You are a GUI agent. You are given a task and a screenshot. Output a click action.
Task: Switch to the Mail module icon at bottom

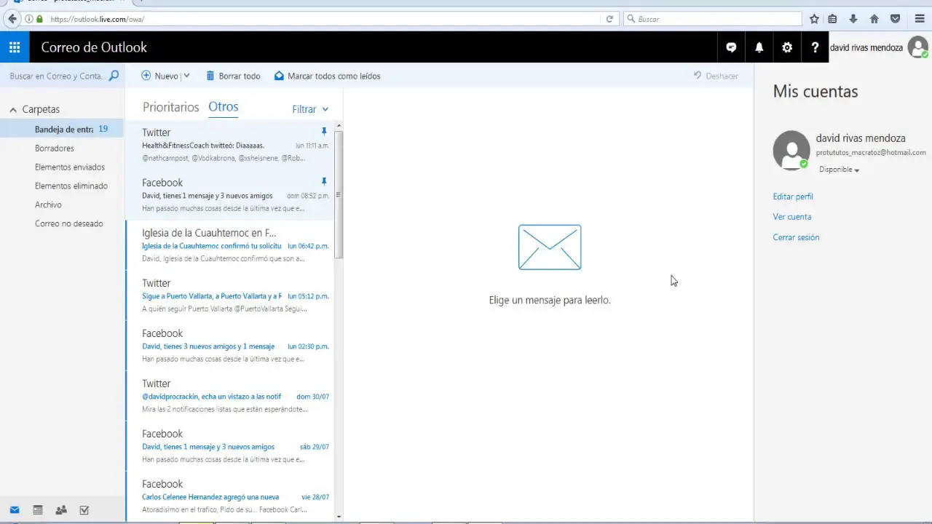[x=15, y=510]
